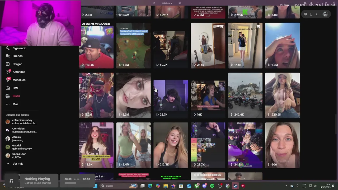
Task: Open the network icon in system tray
Action: (311, 186)
